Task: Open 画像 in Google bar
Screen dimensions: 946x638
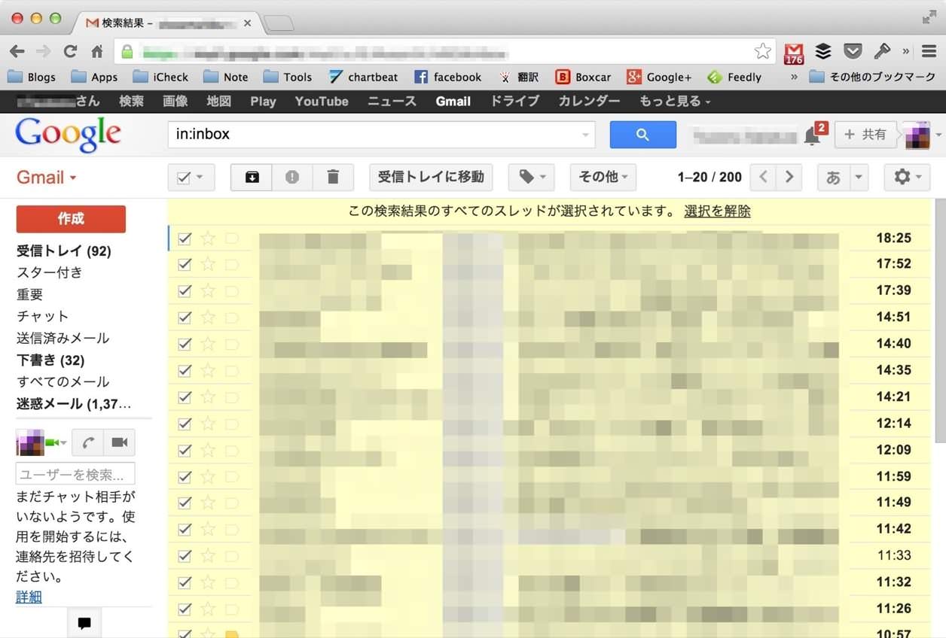Action: pyautogui.click(x=175, y=101)
